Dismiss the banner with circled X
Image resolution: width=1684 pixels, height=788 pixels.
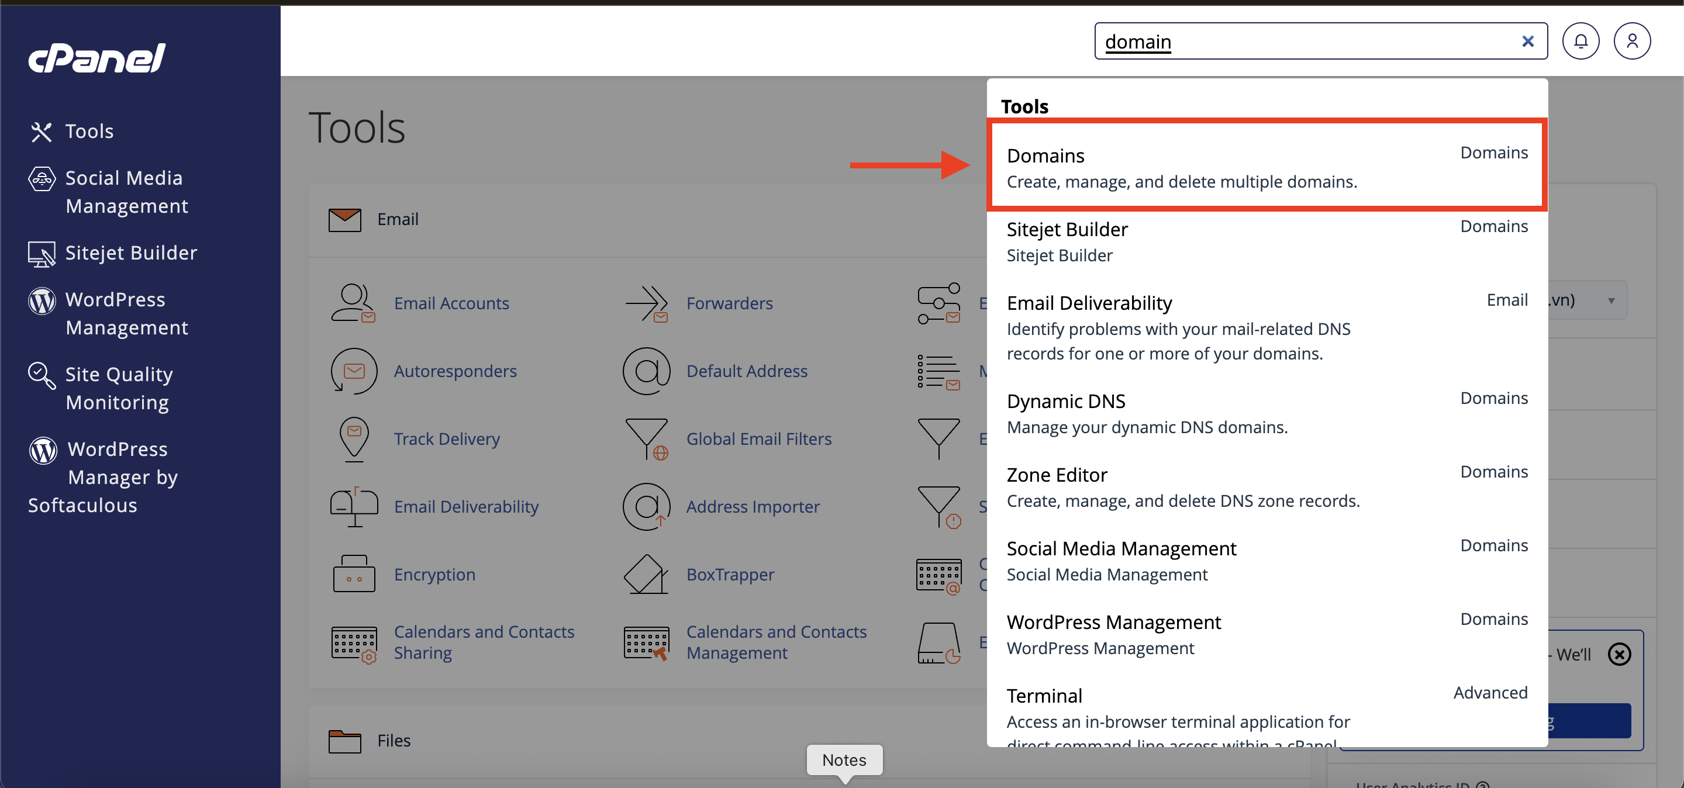tap(1619, 654)
